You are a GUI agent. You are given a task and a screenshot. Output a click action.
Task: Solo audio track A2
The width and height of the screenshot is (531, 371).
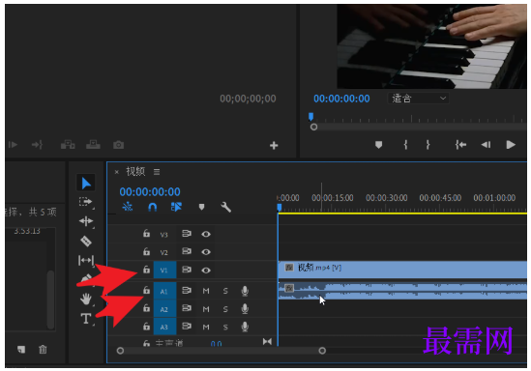point(225,309)
